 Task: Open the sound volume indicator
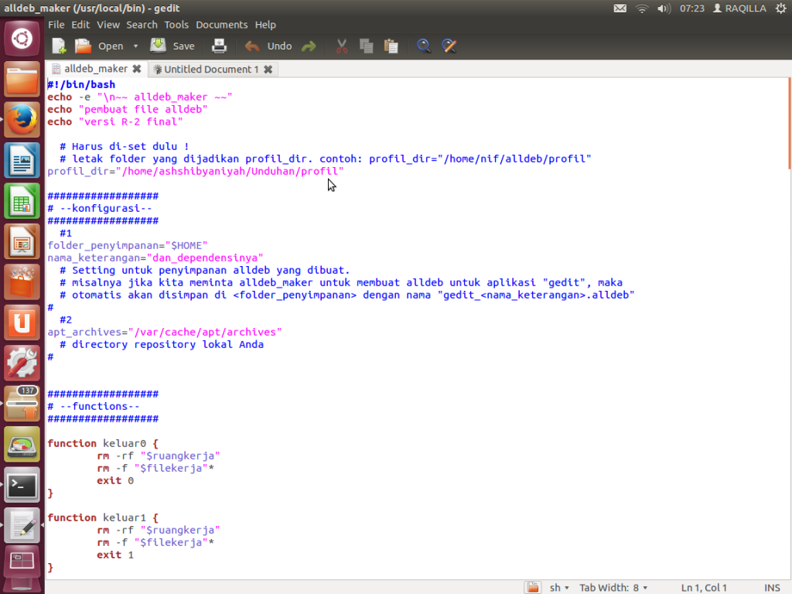(x=664, y=9)
